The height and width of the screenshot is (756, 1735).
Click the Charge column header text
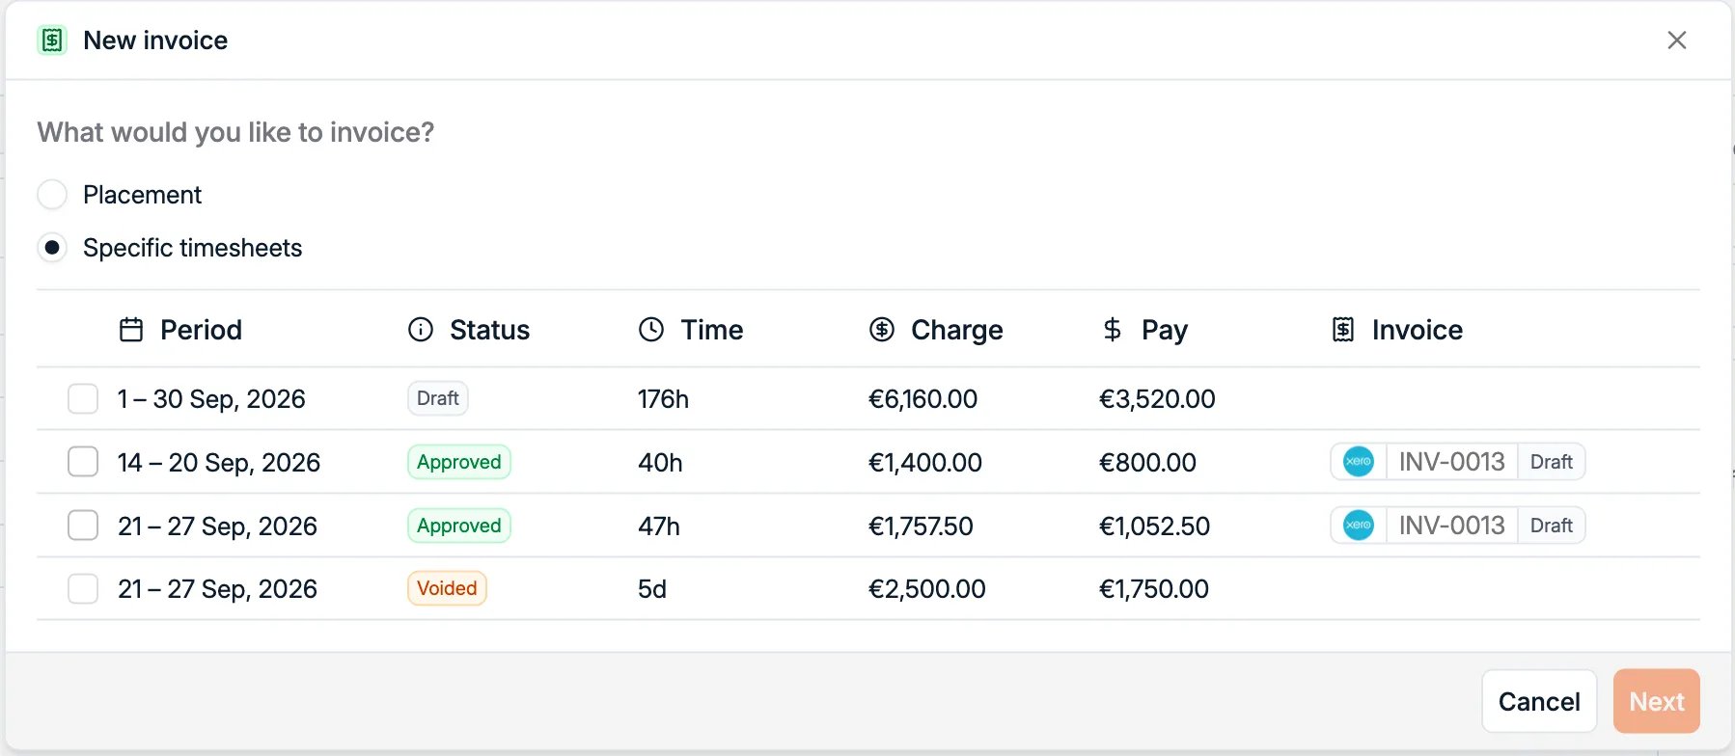(x=957, y=330)
